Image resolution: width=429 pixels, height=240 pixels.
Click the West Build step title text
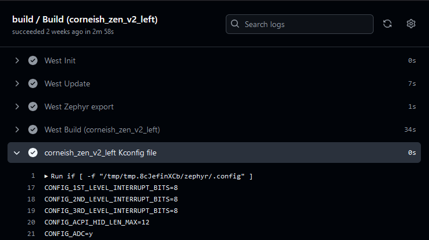click(x=102, y=129)
